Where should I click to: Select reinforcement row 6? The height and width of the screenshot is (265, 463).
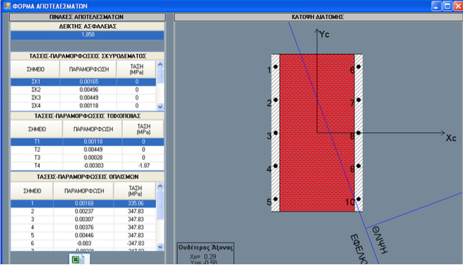coord(83,243)
